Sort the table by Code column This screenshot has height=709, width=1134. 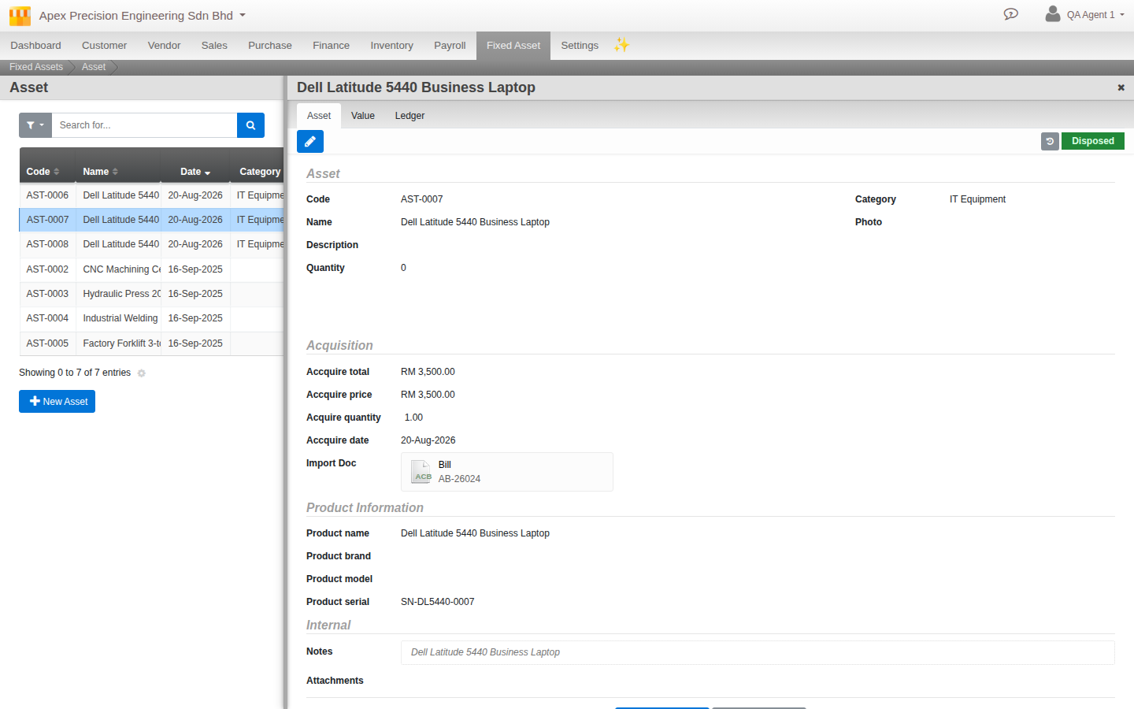coord(47,171)
